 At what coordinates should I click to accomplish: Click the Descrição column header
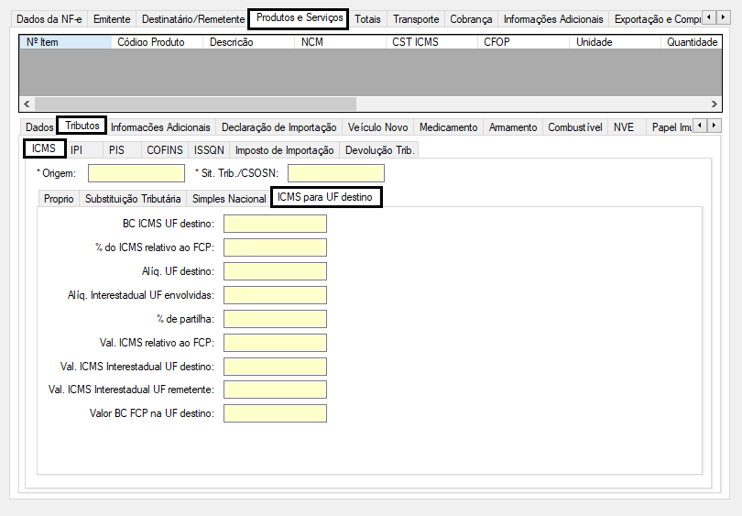point(249,42)
